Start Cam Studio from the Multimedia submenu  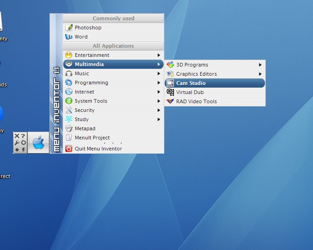pyautogui.click(x=215, y=83)
